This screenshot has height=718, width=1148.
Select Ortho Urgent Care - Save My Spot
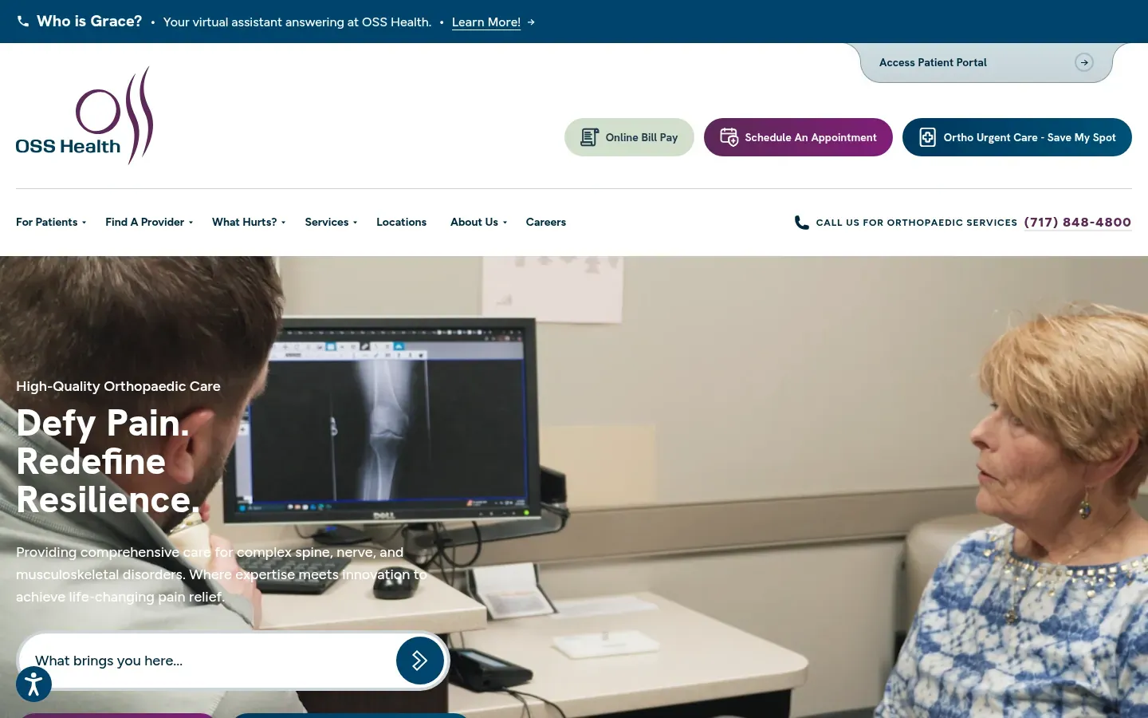tap(1017, 137)
